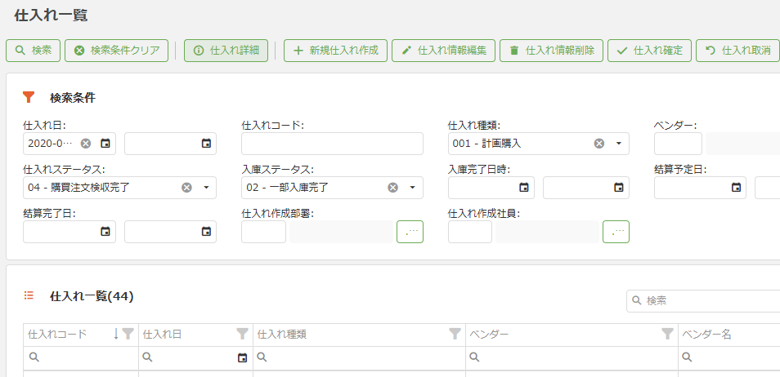The image size is (780, 377).
Task: Open calendar for 仕入れ日 end date
Action: point(206,144)
